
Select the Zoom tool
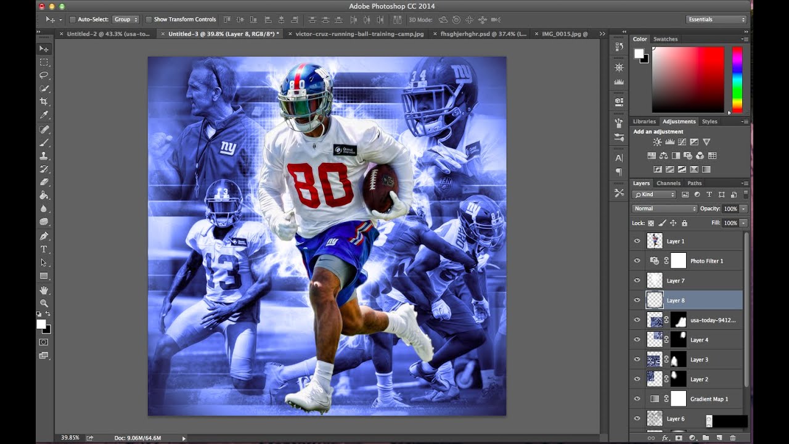click(44, 303)
